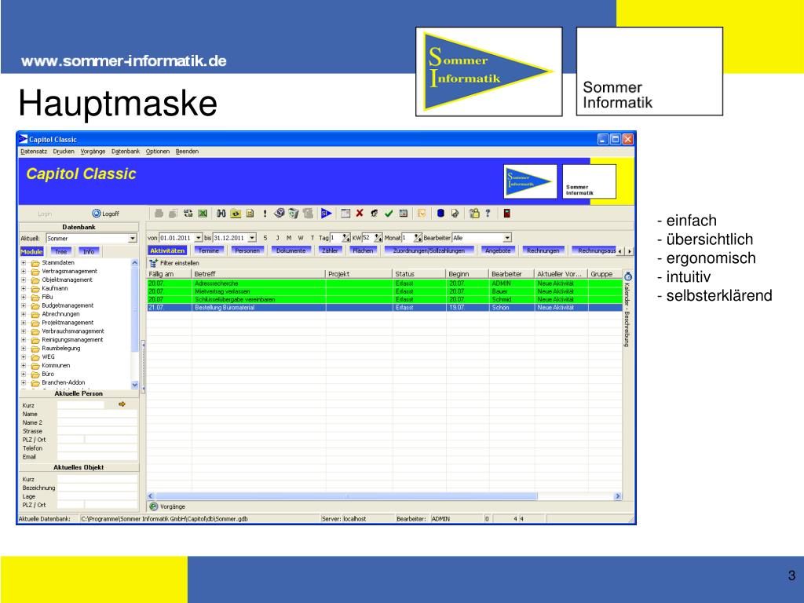
Task: Click the tab strip right arrow
Action: coord(630,251)
